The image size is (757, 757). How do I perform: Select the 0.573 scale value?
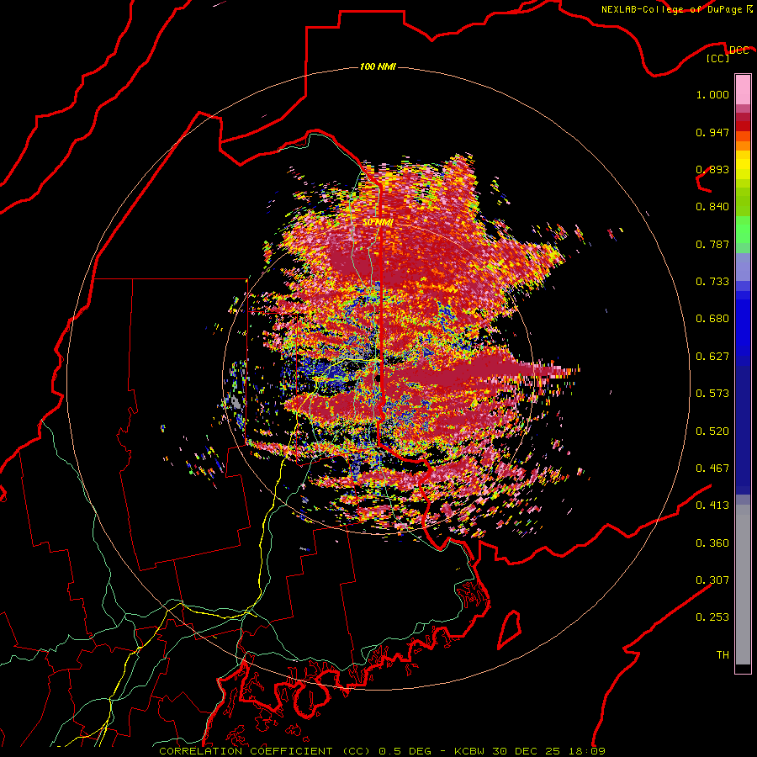click(712, 394)
